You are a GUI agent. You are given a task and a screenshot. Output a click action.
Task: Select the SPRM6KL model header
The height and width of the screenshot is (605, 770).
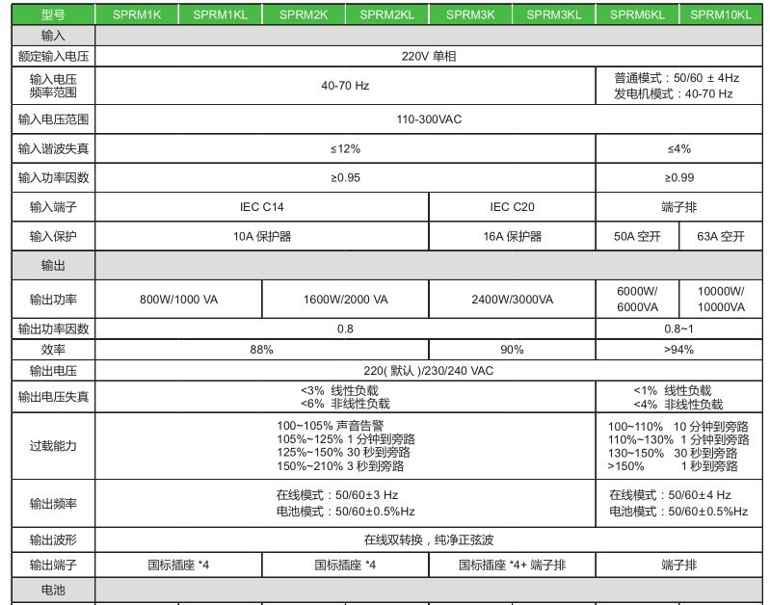point(637,14)
